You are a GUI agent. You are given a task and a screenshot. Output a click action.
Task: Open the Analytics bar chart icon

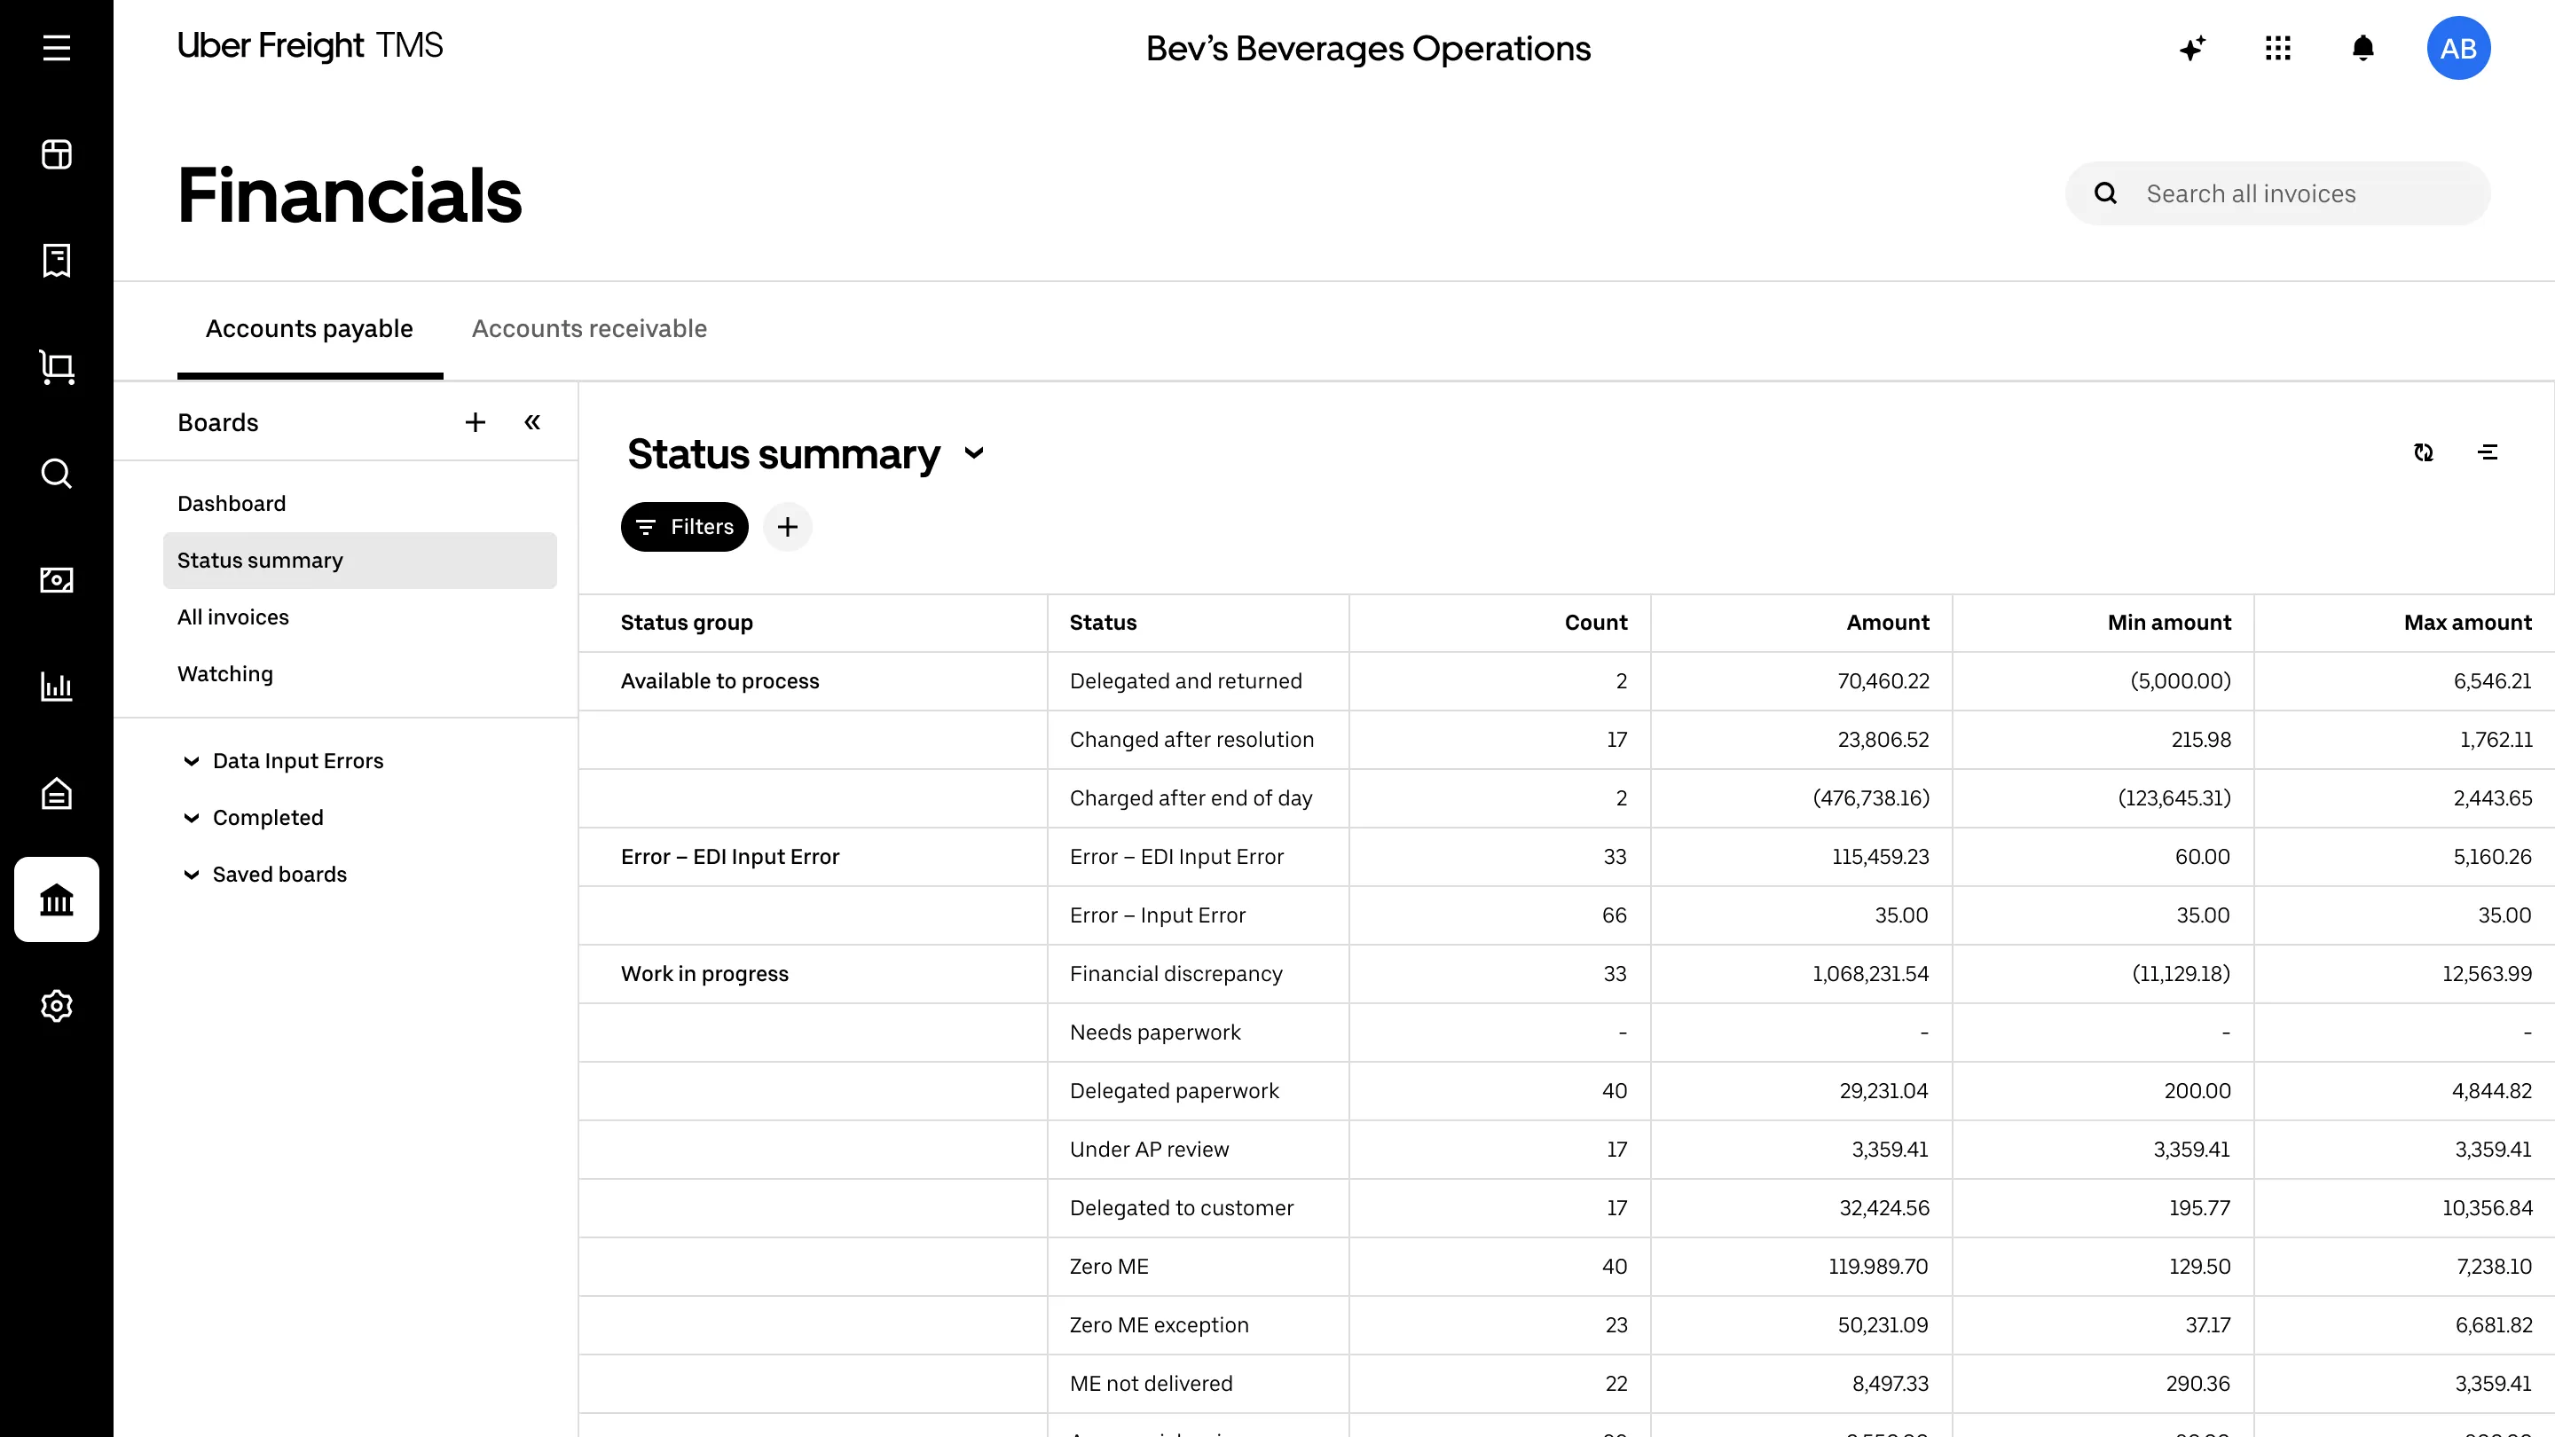click(x=57, y=687)
